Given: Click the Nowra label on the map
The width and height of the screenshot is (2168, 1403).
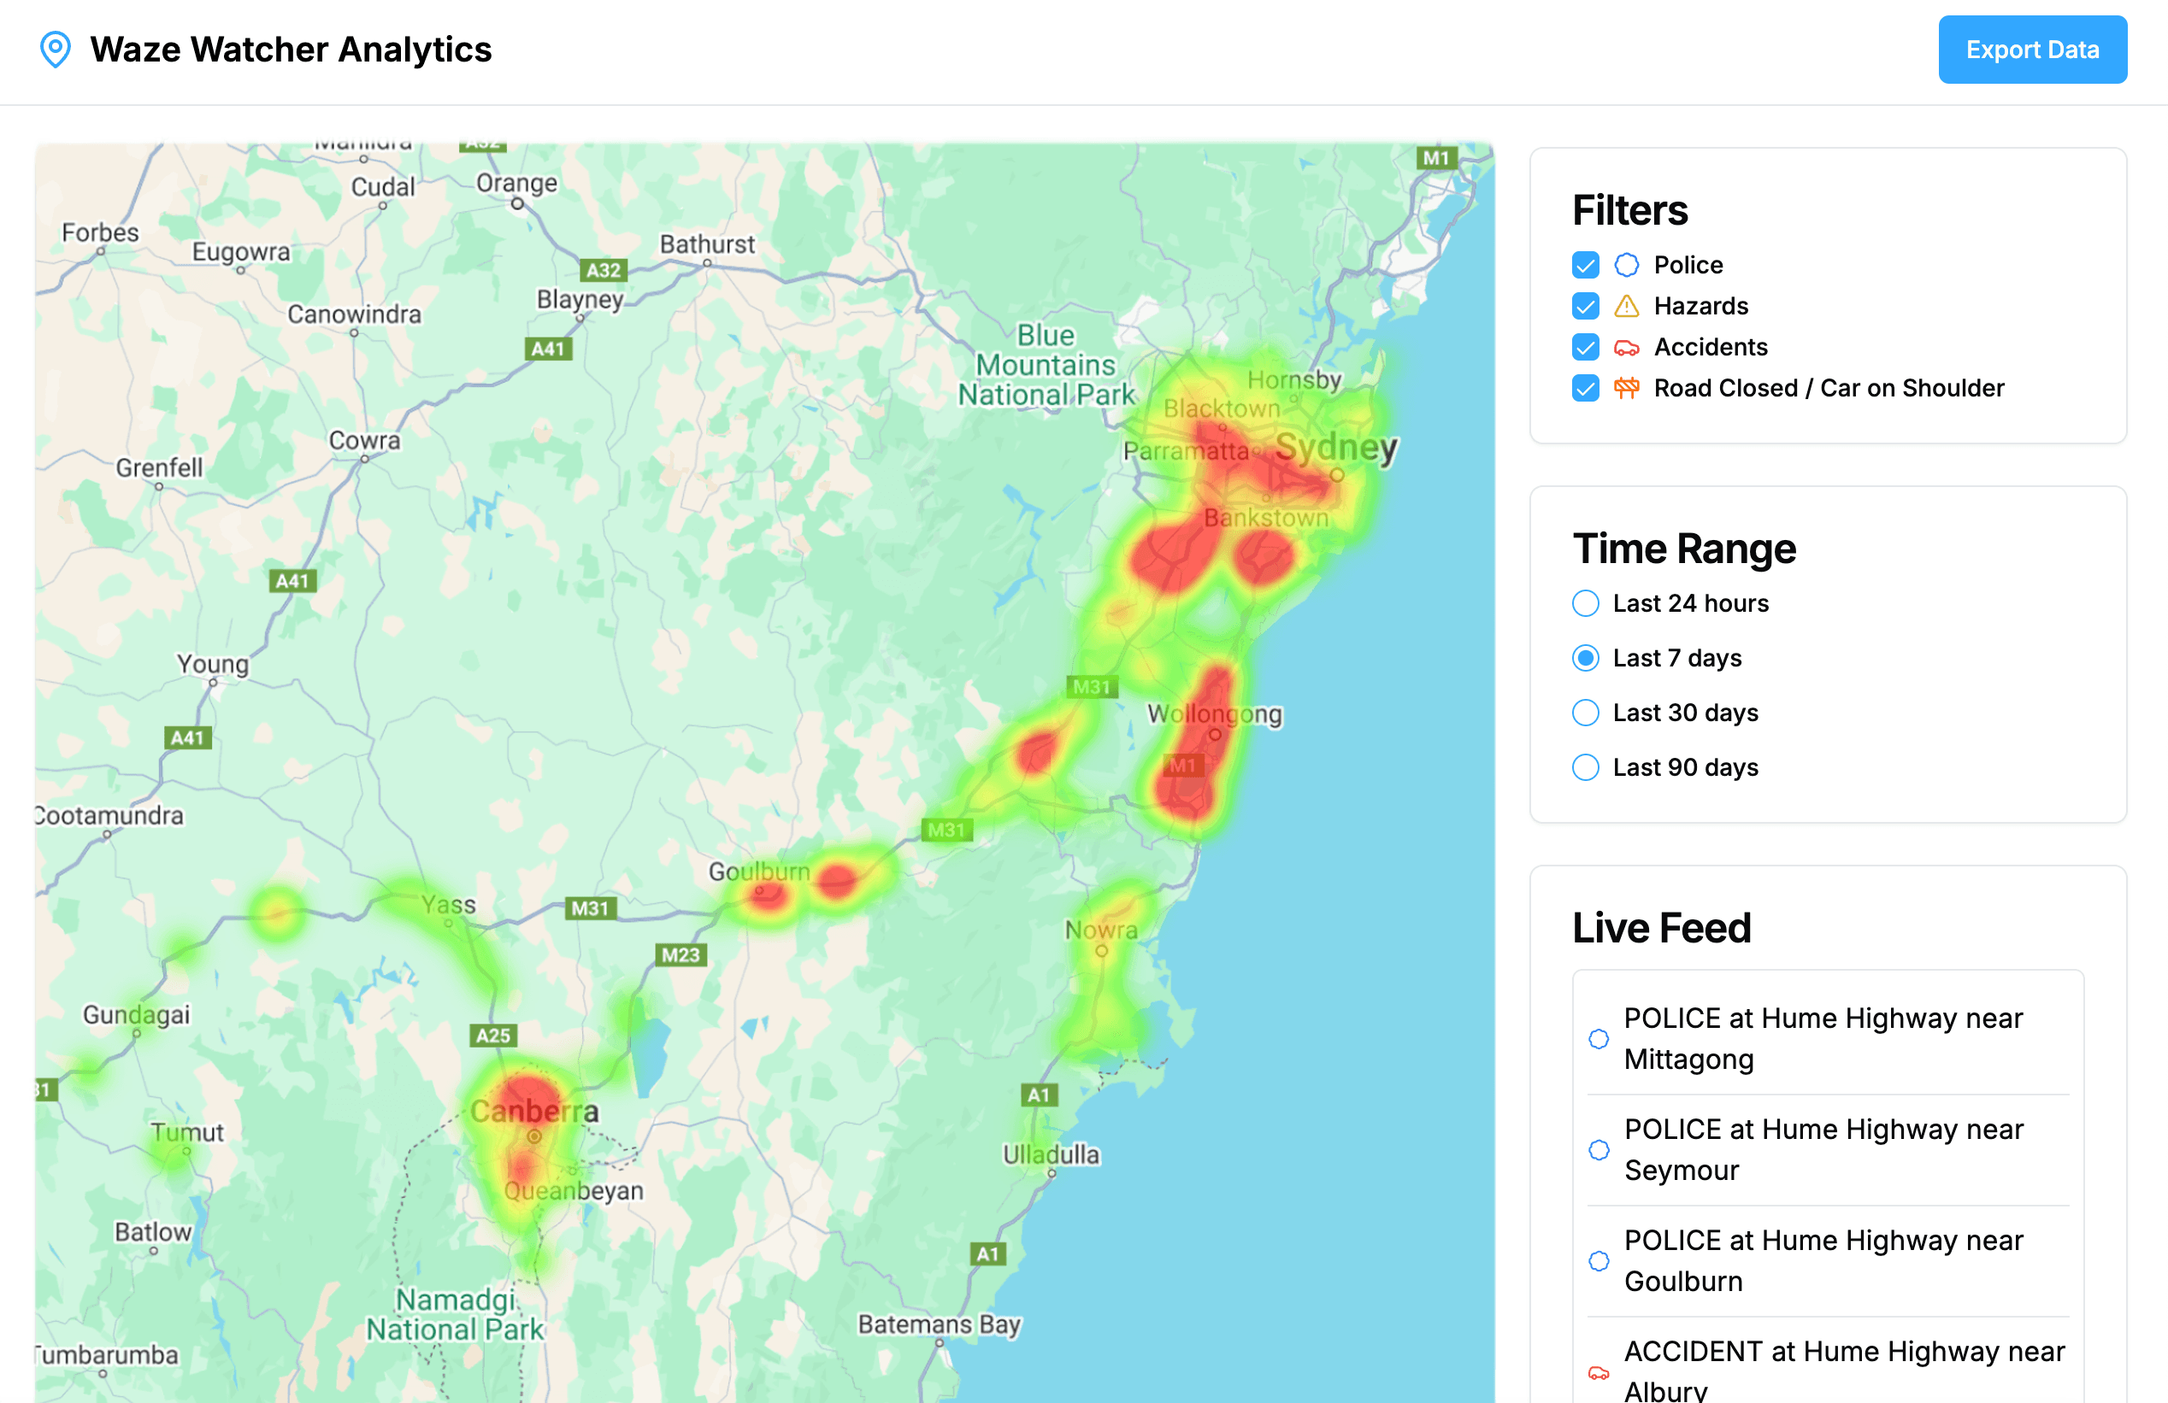Looking at the screenshot, I should point(1101,930).
